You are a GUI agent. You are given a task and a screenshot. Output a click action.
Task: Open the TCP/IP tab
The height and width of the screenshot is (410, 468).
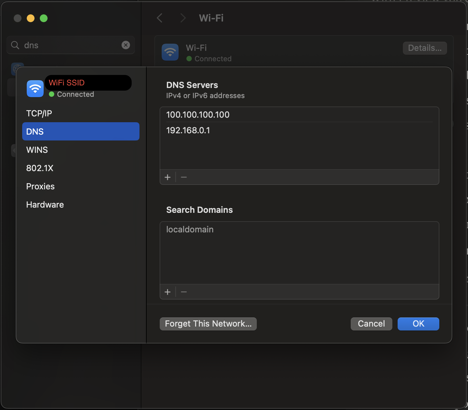click(39, 113)
